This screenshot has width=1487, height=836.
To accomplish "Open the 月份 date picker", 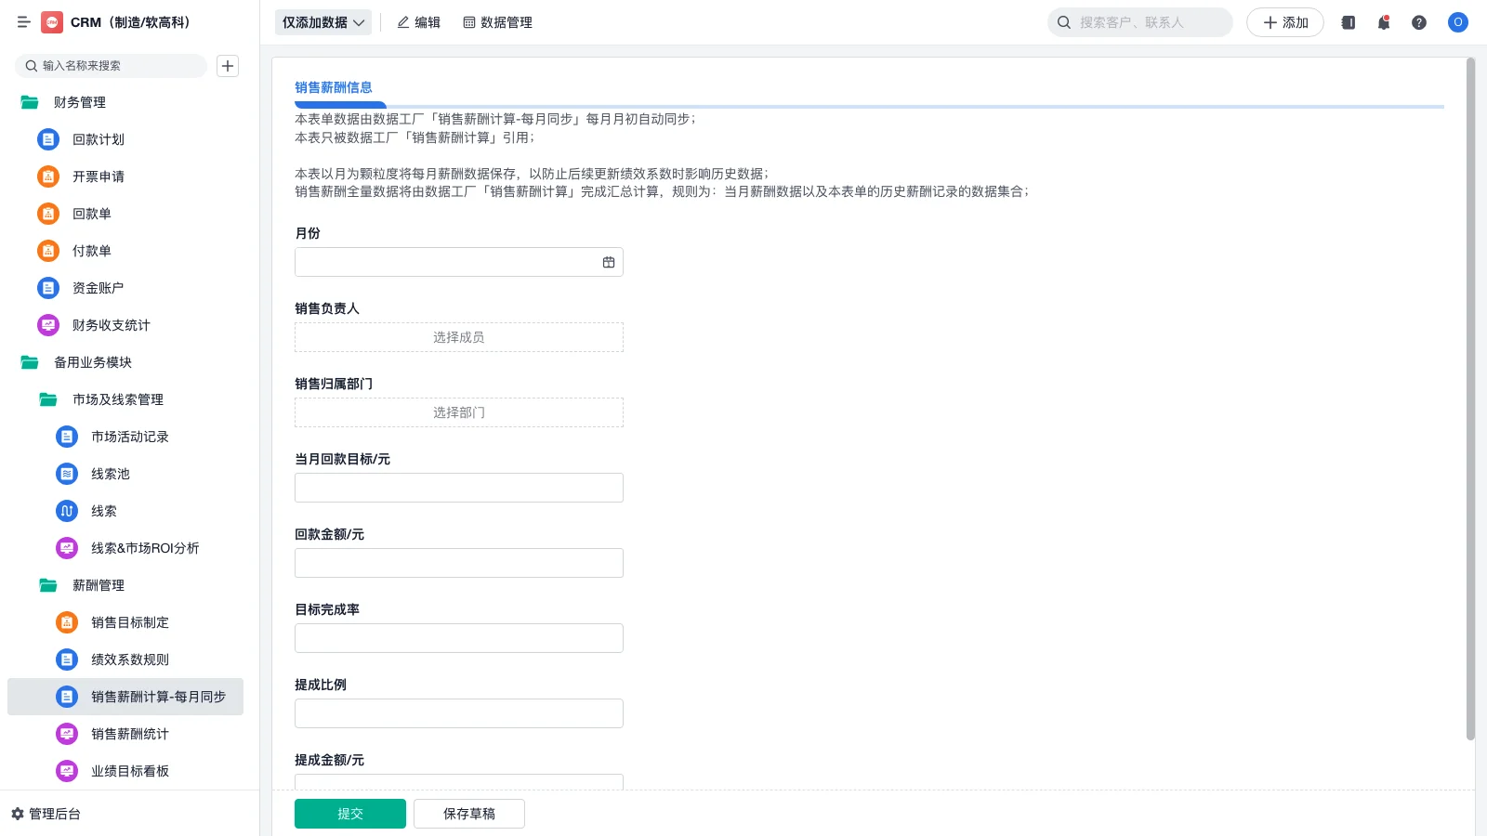I will [x=609, y=262].
